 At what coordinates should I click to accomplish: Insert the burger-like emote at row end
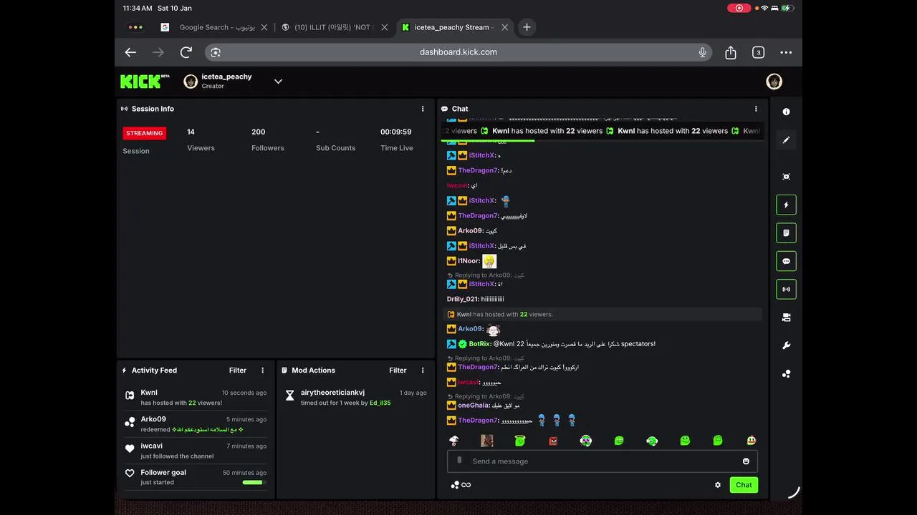click(751, 441)
